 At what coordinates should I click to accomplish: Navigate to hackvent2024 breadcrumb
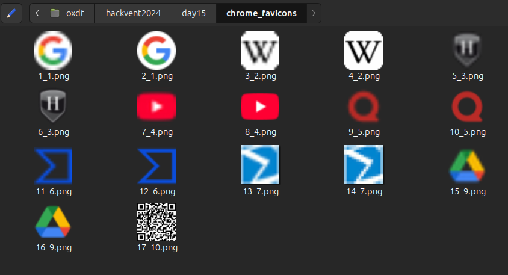coord(133,13)
